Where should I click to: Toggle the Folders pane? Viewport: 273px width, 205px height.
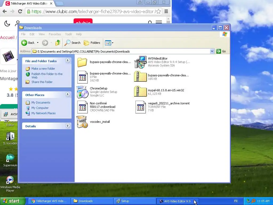92,43
